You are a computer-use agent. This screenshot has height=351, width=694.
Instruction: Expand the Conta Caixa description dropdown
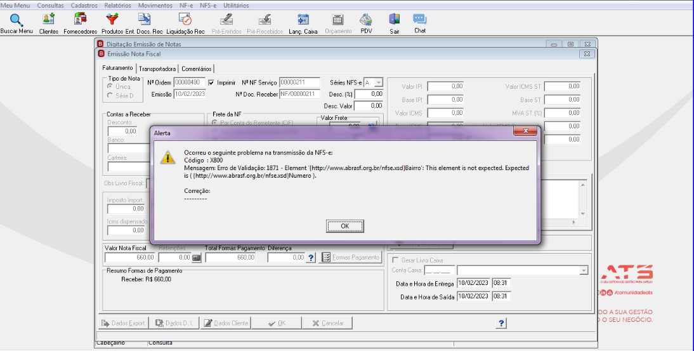(x=584, y=270)
